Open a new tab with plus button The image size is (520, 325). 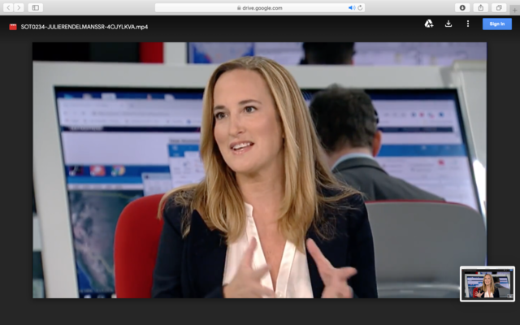point(513,9)
